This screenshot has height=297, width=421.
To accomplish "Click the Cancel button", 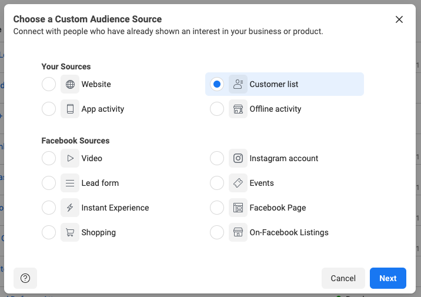I will 343,278.
